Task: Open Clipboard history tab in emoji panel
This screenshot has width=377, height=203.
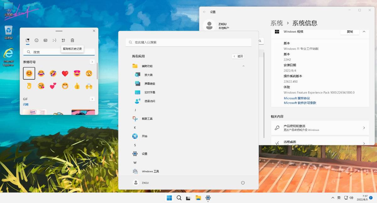Action: pyautogui.click(x=72, y=40)
